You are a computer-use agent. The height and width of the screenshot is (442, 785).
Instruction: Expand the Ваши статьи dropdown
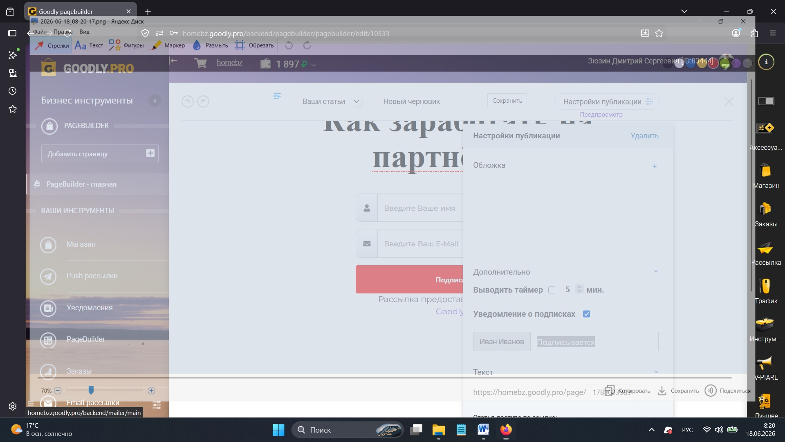point(357,101)
